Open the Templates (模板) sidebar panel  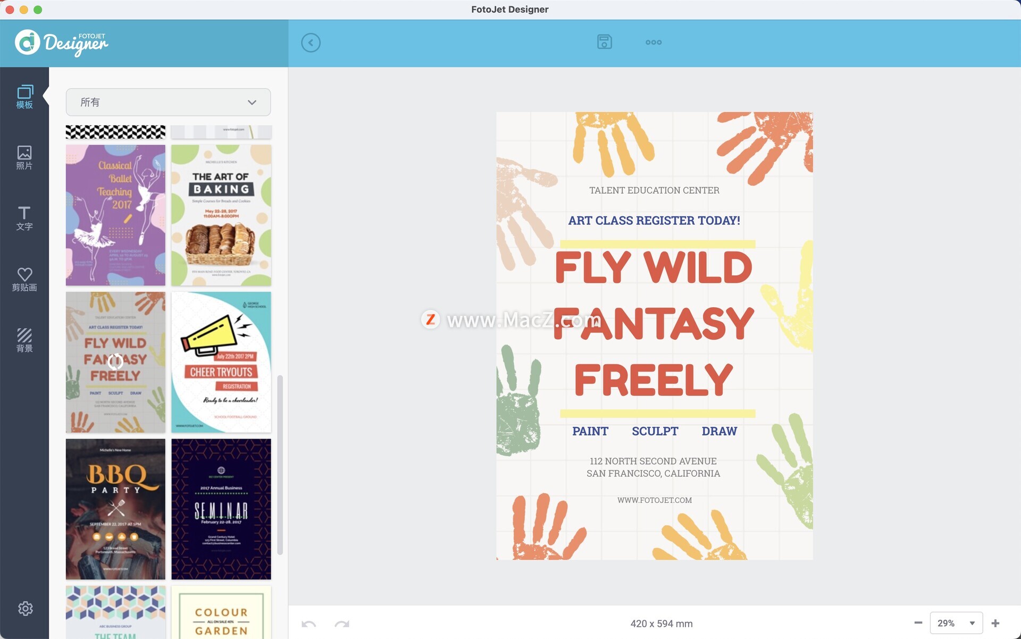(24, 97)
